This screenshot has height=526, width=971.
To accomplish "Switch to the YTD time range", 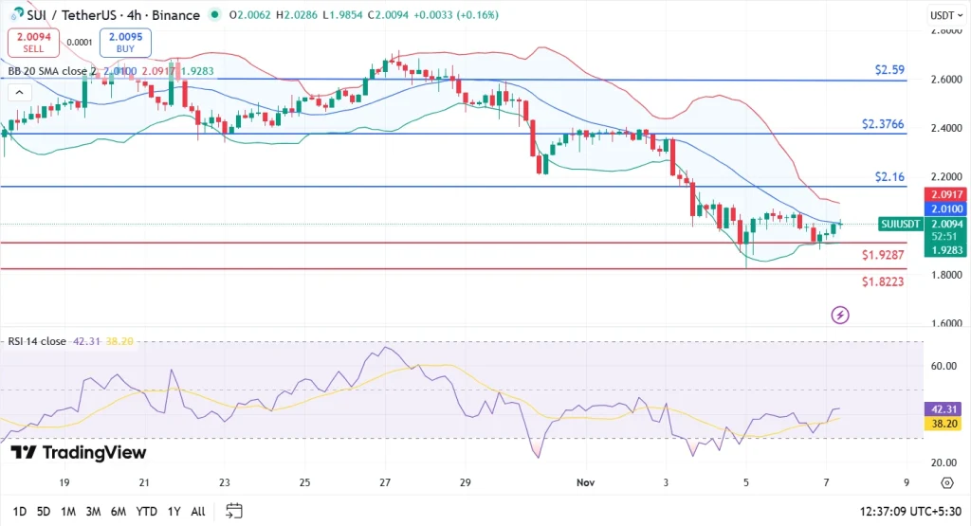I will click(146, 511).
